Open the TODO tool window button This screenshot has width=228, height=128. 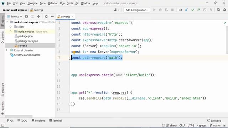click(x=22, y=121)
